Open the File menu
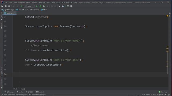The image size is (172, 96). [6, 2]
